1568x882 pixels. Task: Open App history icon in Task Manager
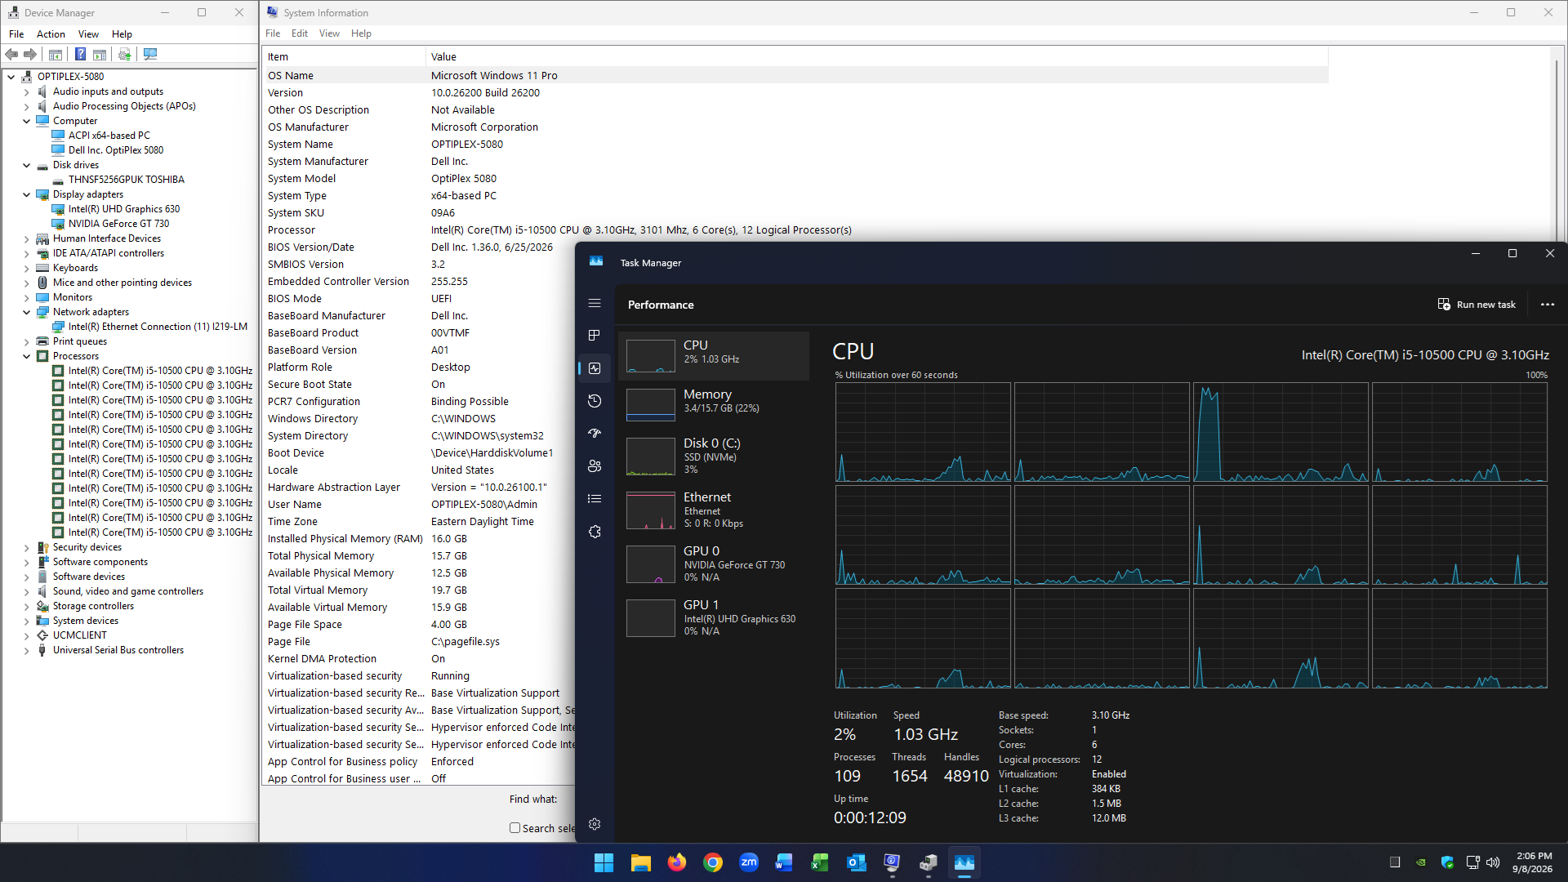point(595,401)
